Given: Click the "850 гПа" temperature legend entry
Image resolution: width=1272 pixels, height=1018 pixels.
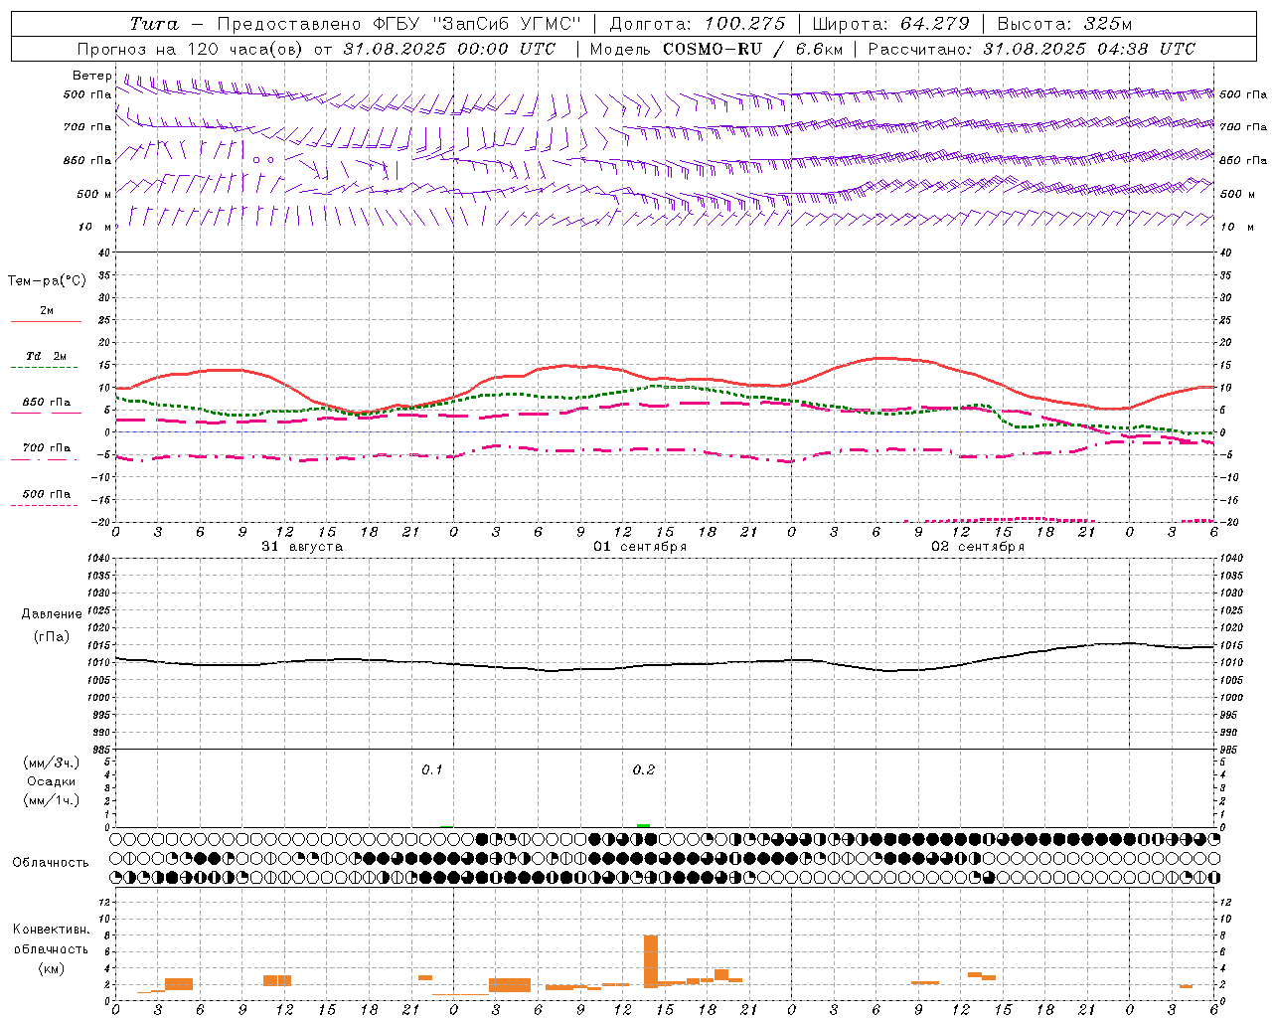Looking at the screenshot, I should pyautogui.click(x=46, y=403).
